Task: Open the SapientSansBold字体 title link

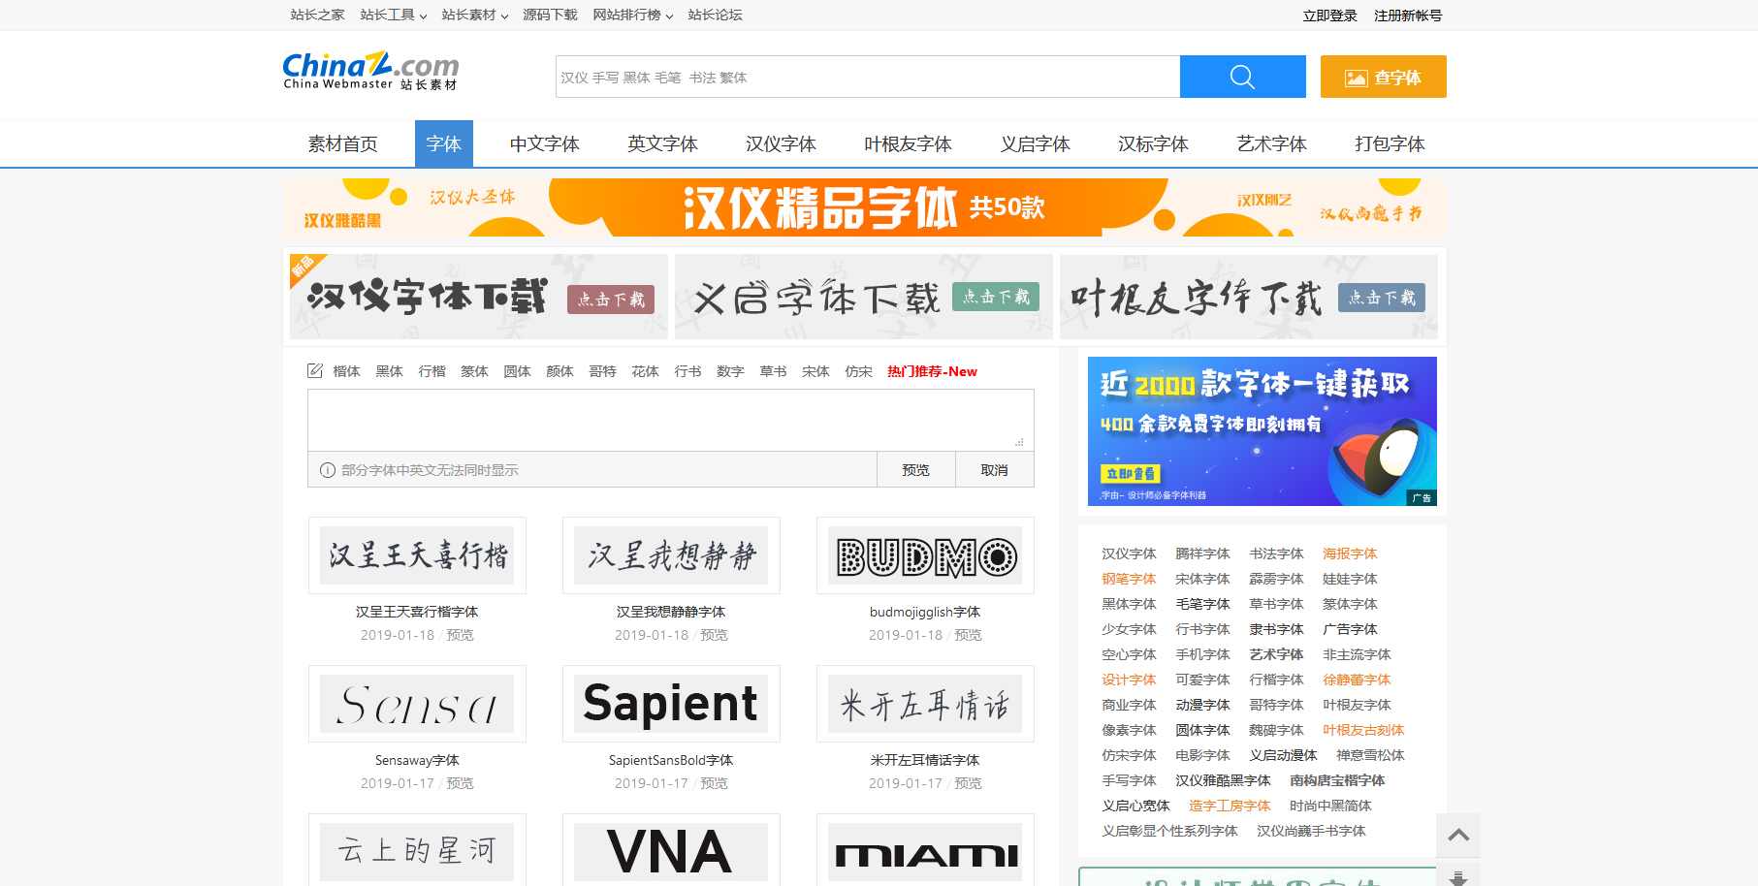Action: point(671,760)
